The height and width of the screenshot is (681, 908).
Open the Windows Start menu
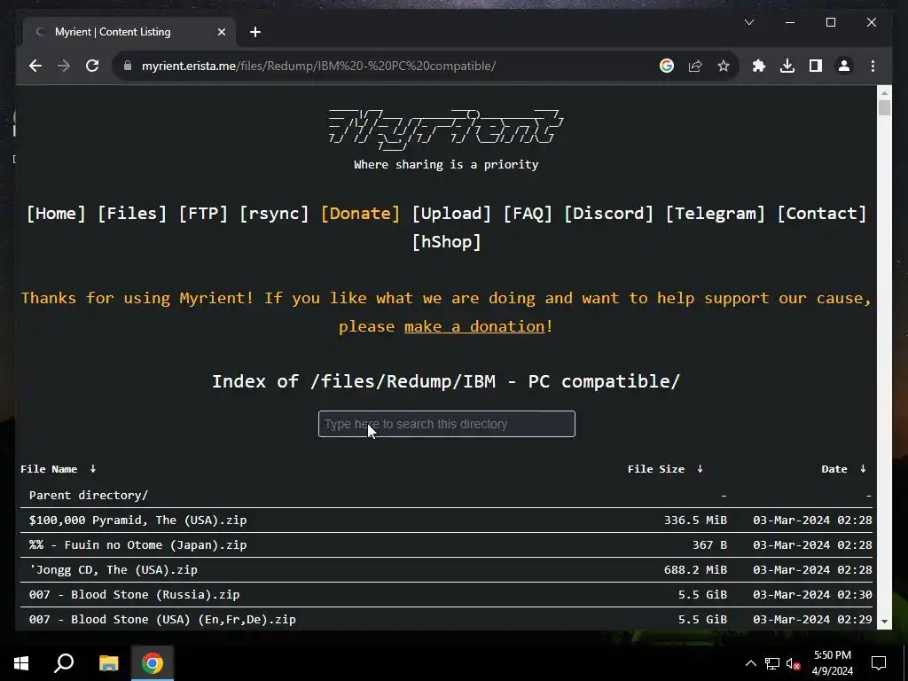(21, 663)
